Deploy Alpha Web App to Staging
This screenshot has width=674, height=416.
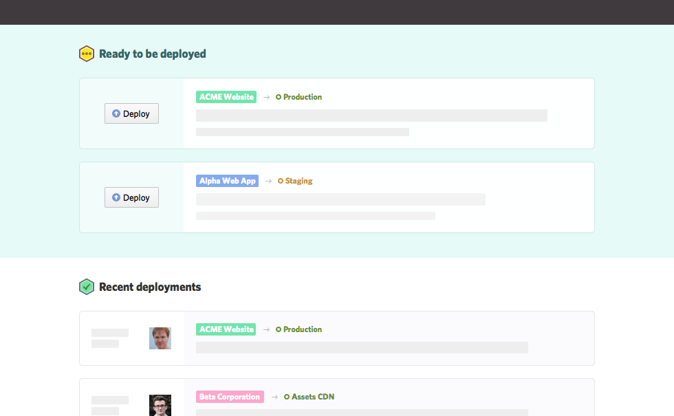click(131, 197)
